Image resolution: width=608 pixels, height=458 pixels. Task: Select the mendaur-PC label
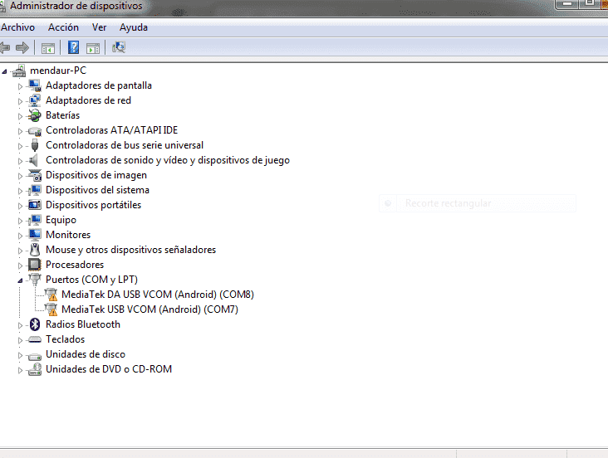[x=58, y=71]
